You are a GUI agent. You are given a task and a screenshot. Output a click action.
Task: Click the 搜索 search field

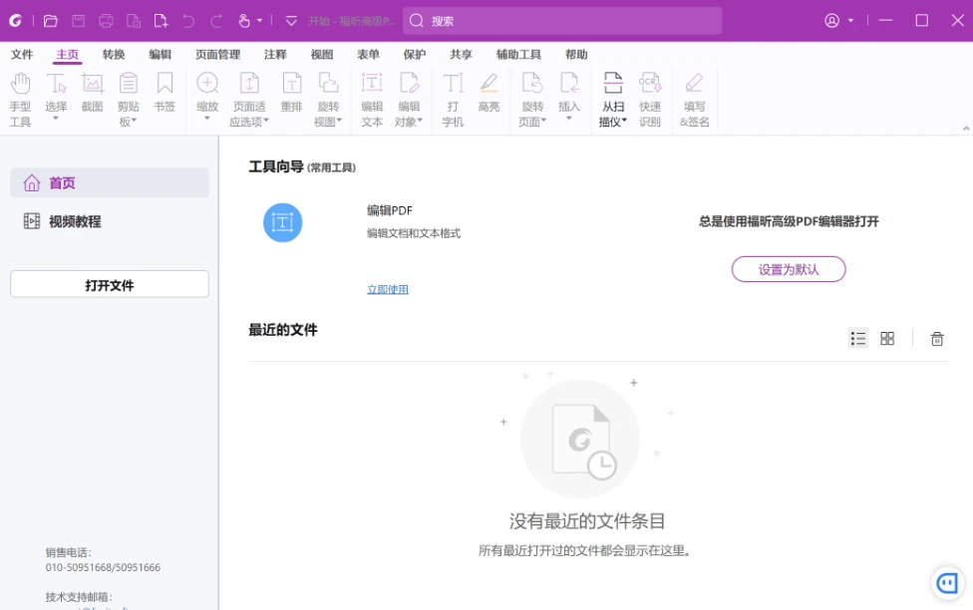[x=563, y=20]
